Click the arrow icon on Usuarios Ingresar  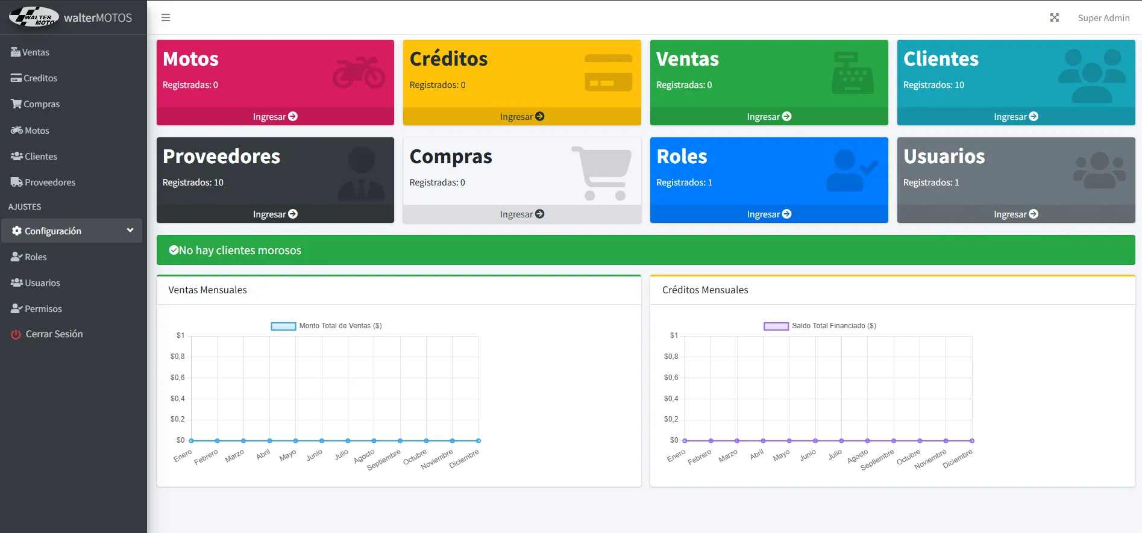1034,214
